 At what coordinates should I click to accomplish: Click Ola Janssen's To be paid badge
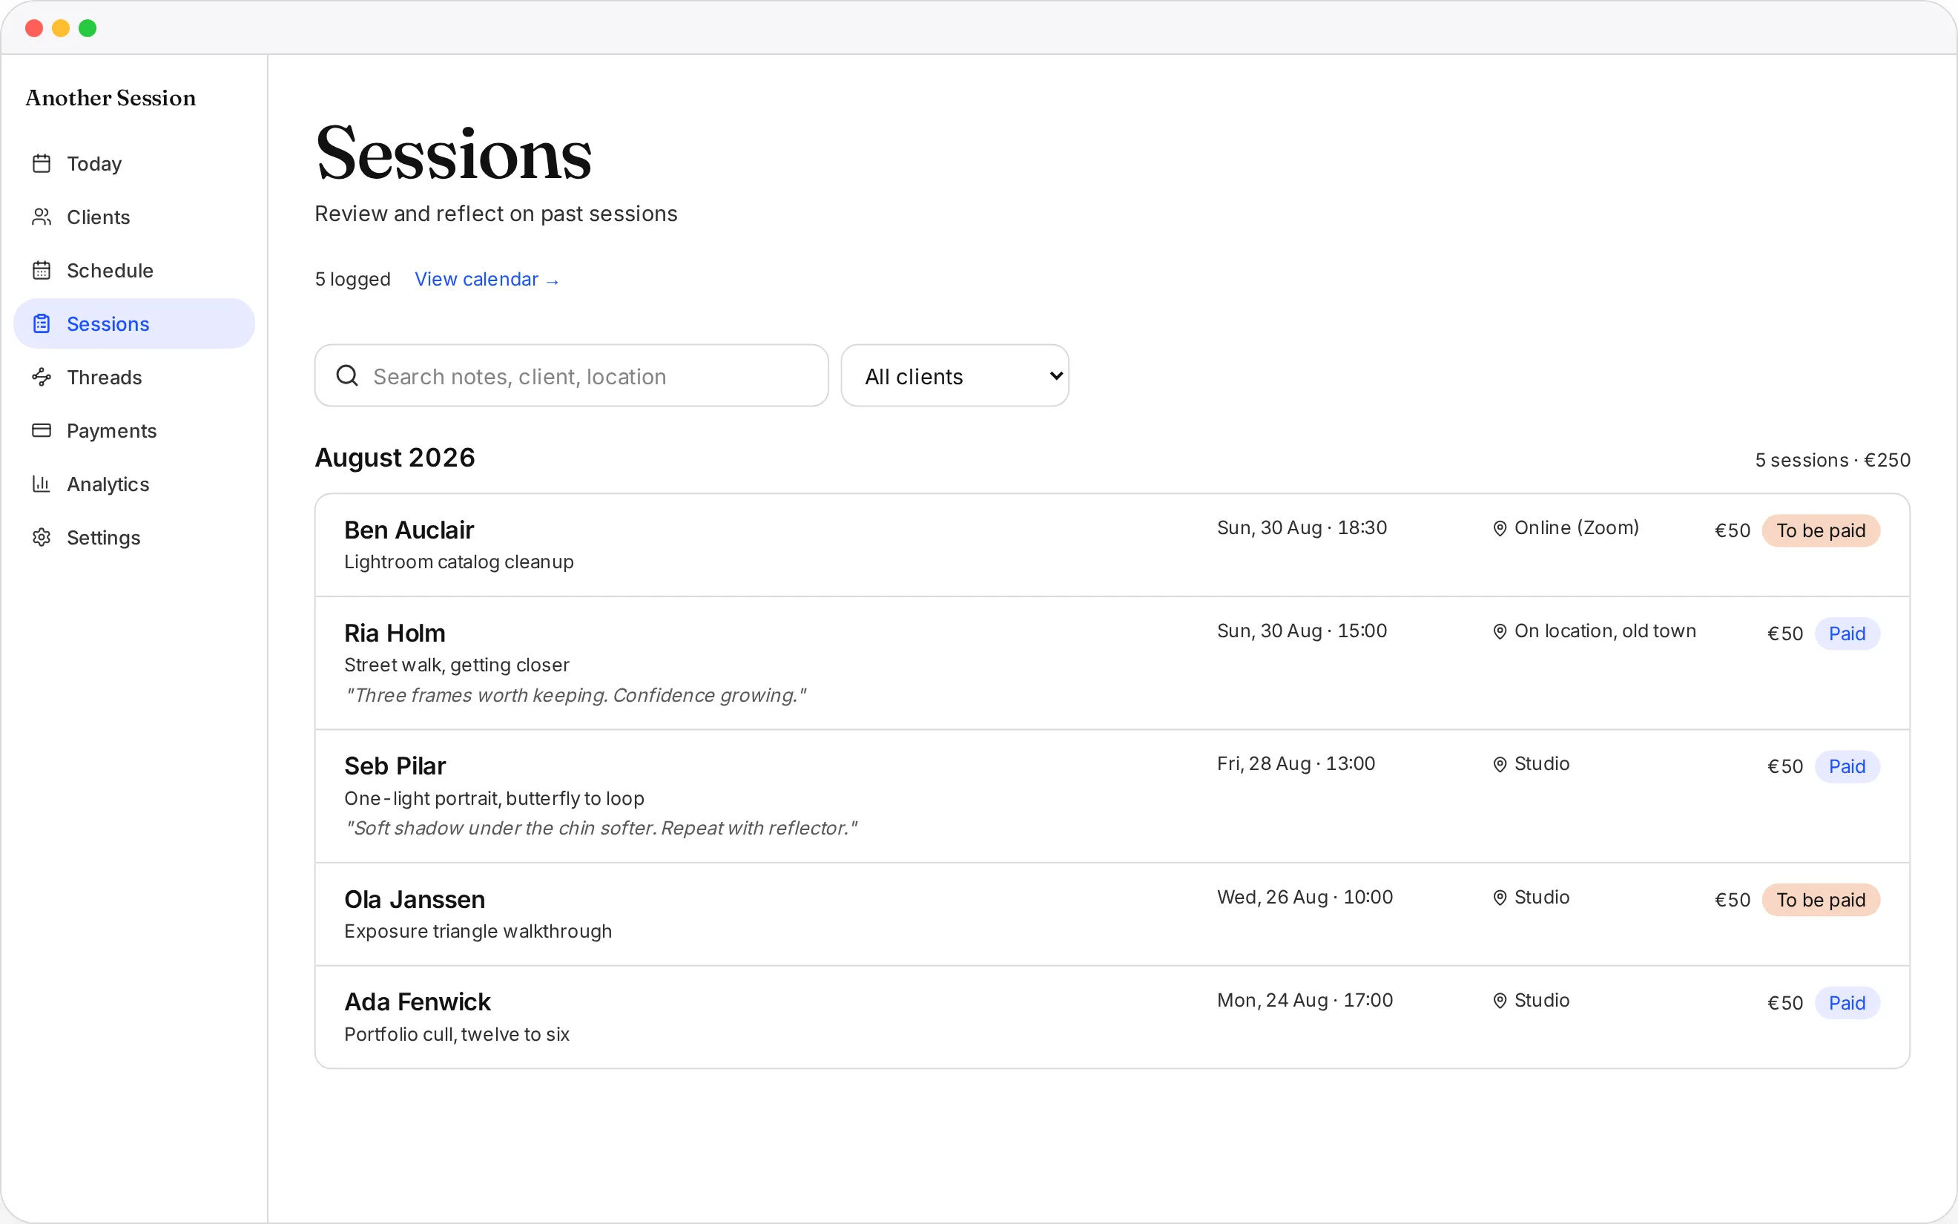[x=1821, y=900]
